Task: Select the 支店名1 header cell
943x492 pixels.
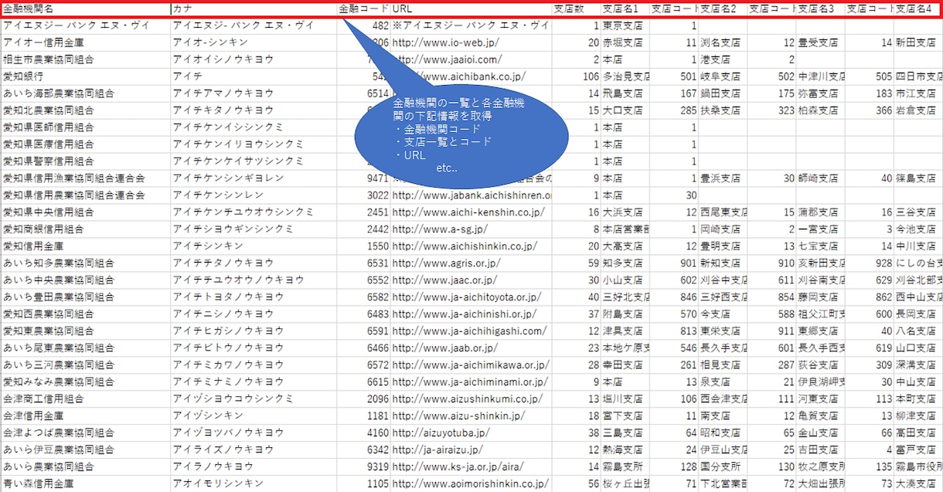Action: 625,9
